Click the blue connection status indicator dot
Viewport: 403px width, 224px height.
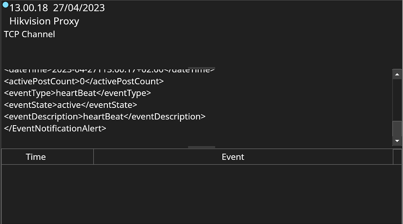click(5, 5)
